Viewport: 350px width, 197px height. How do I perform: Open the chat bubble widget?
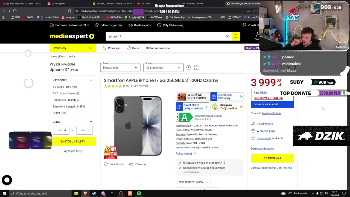(x=7, y=180)
